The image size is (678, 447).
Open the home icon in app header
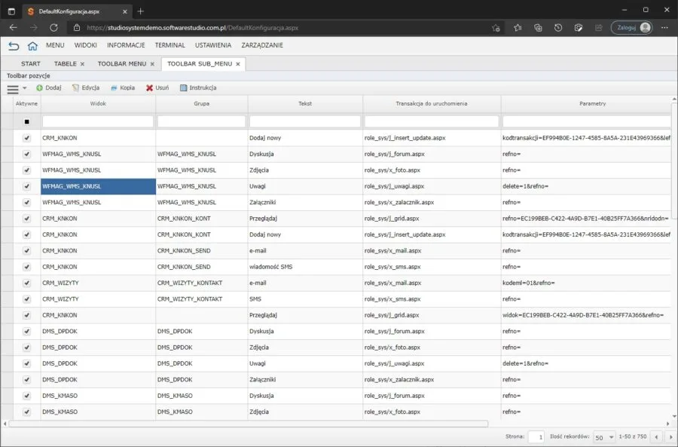(32, 45)
